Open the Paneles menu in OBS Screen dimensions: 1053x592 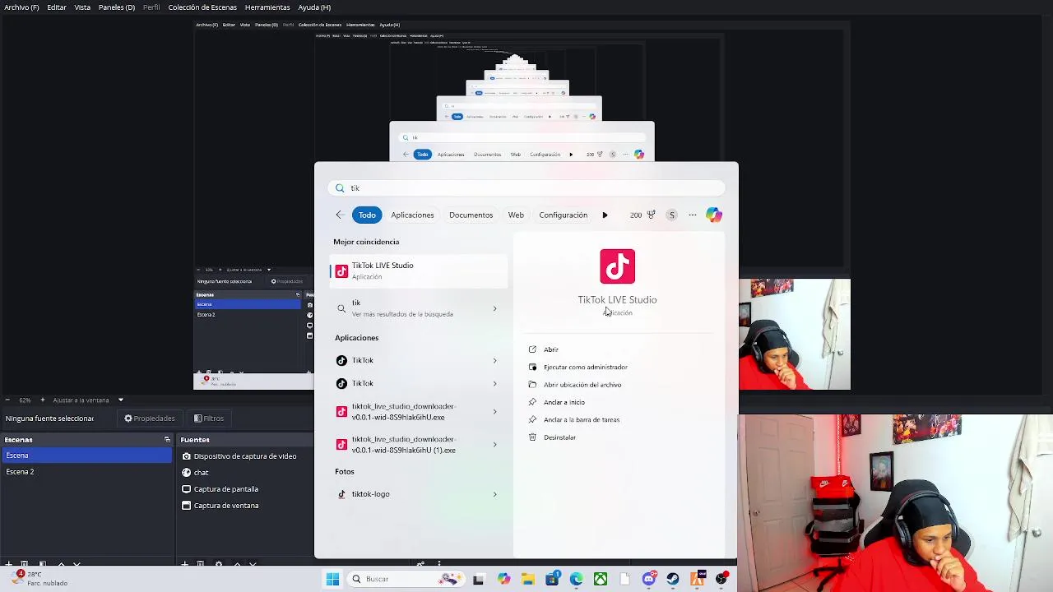point(117,7)
